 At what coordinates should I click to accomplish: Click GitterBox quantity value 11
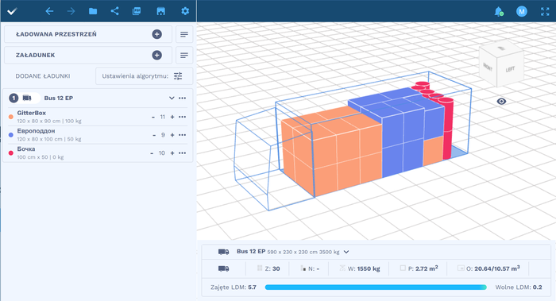pyautogui.click(x=162, y=117)
